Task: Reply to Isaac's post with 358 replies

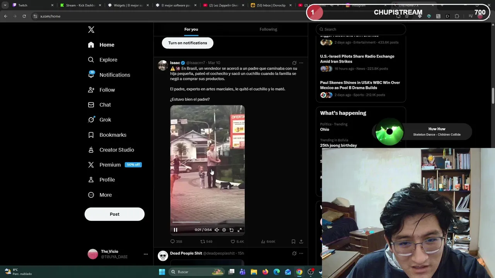Action: tap(176, 242)
